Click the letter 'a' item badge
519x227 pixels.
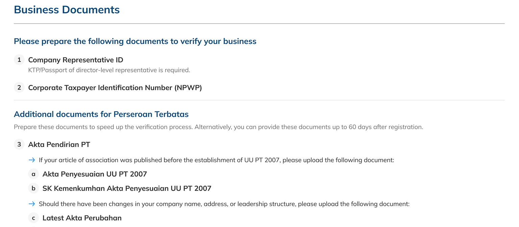[x=33, y=174]
